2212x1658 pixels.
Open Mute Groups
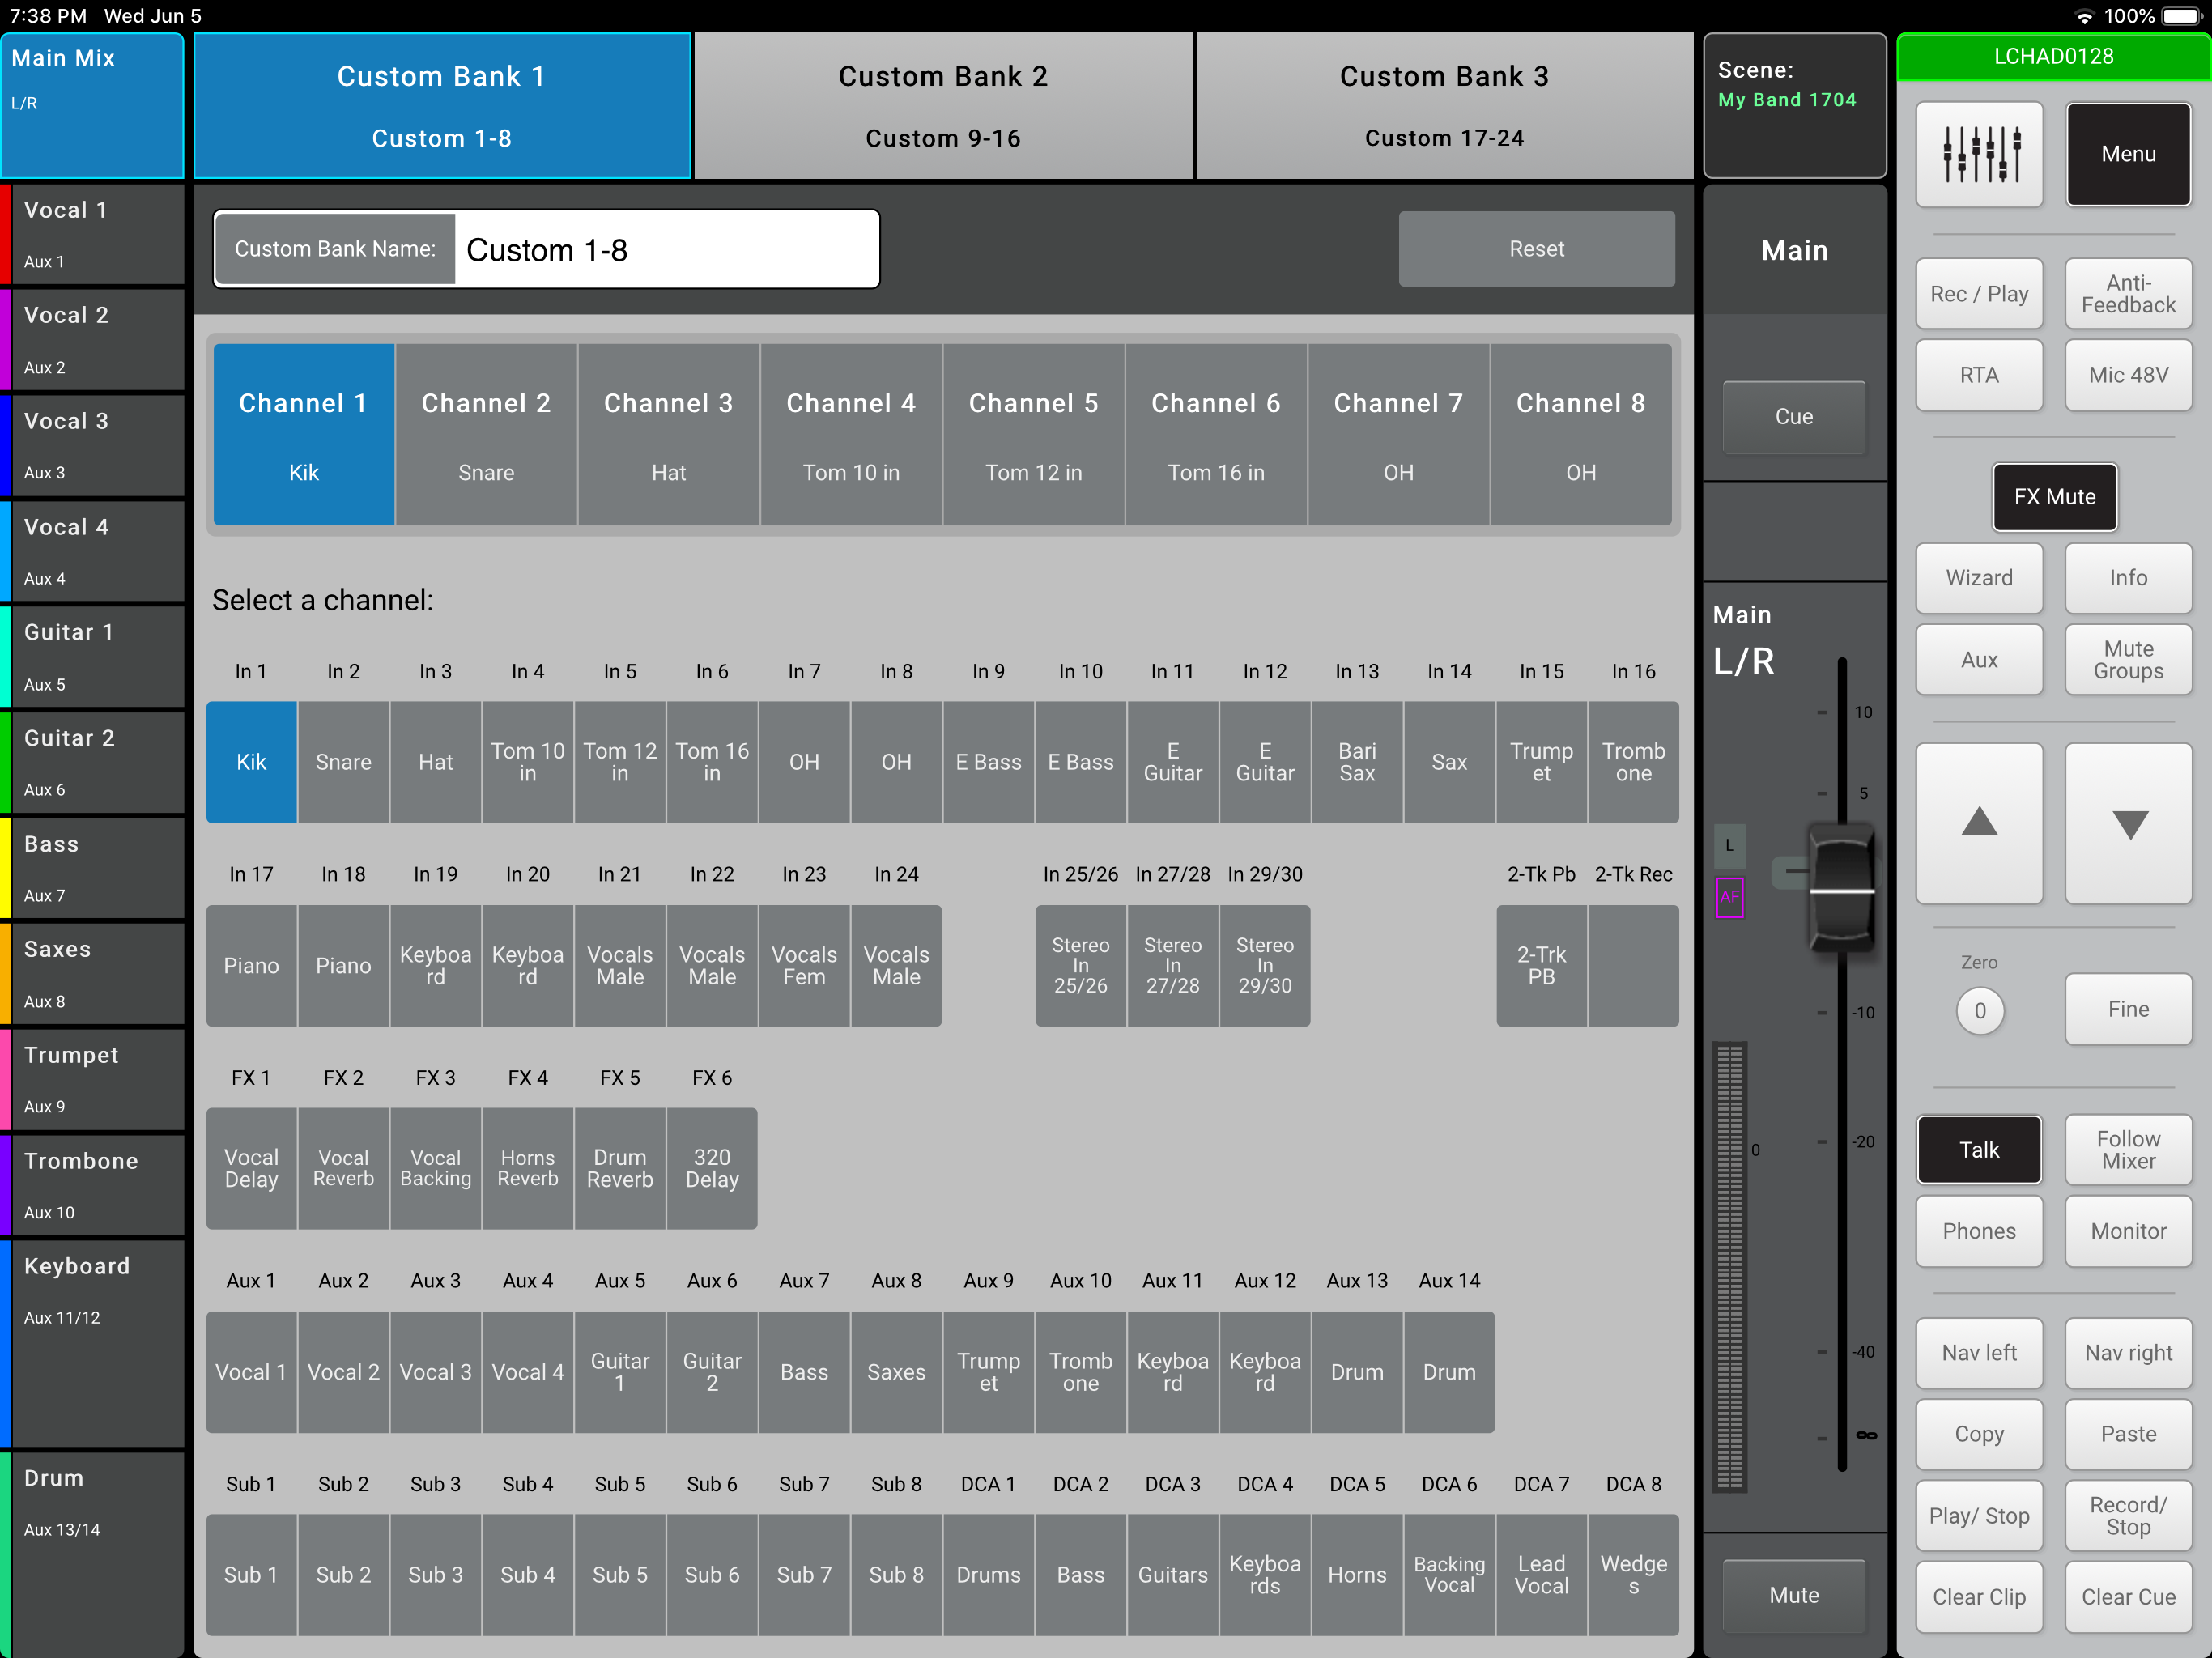2128,660
